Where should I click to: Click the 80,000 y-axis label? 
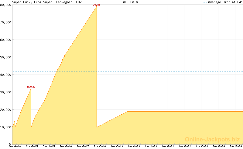click(x=6, y=5)
